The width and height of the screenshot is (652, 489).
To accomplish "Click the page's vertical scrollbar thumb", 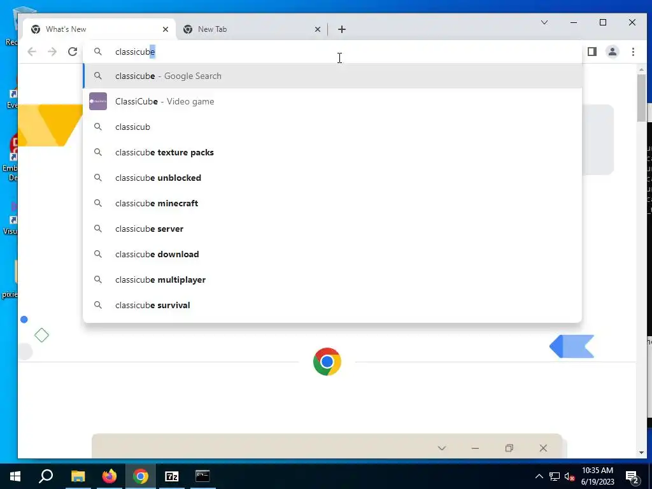I will point(641,98).
